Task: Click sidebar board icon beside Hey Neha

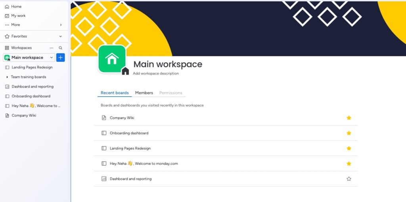Action: click(7, 106)
